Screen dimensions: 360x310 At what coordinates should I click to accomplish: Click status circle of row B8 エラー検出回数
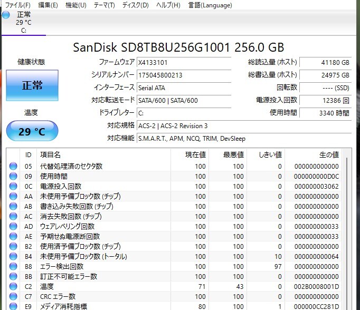click(x=13, y=266)
